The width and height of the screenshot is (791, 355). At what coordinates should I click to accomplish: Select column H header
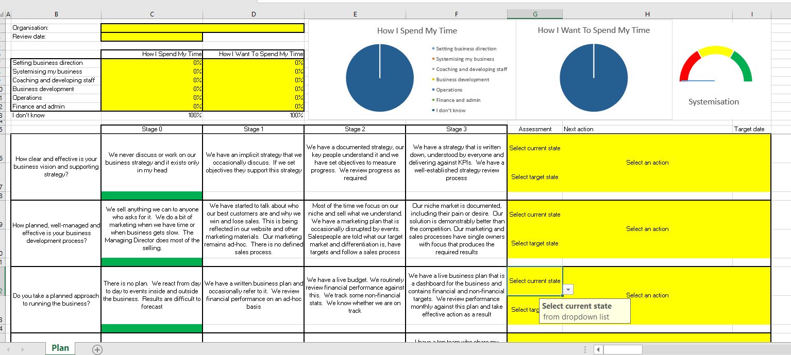tap(647, 14)
